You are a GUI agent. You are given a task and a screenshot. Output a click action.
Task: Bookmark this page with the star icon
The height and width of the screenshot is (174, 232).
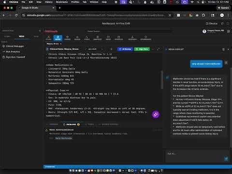(170, 15)
